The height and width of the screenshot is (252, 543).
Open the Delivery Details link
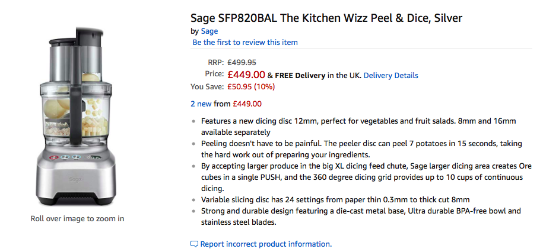tap(390, 75)
